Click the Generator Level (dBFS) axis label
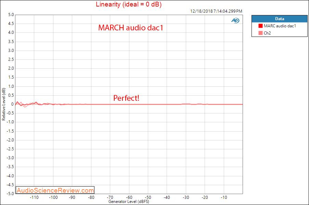Image resolution: width=309 pixels, height=205 pixels. tap(129, 202)
